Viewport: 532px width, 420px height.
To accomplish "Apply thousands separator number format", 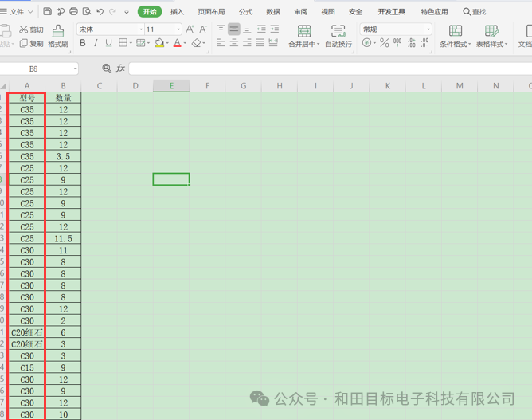I will pyautogui.click(x=397, y=43).
